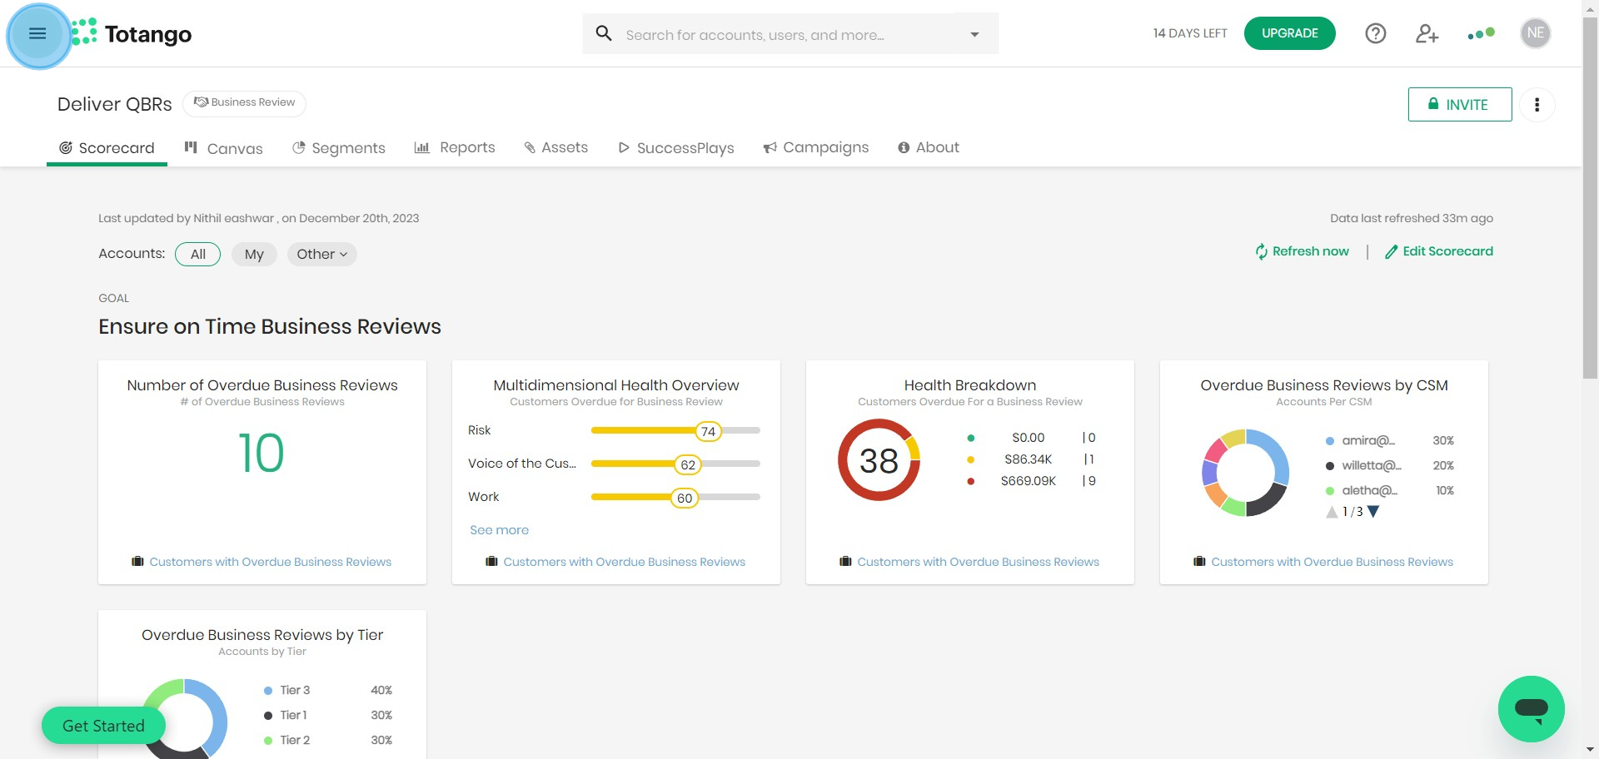Click the UPGRADE button

[1289, 33]
